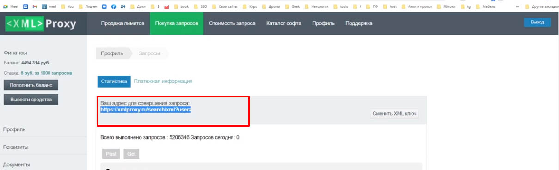
Task: Open the Профиль item in the top navigation
Action: point(323,23)
